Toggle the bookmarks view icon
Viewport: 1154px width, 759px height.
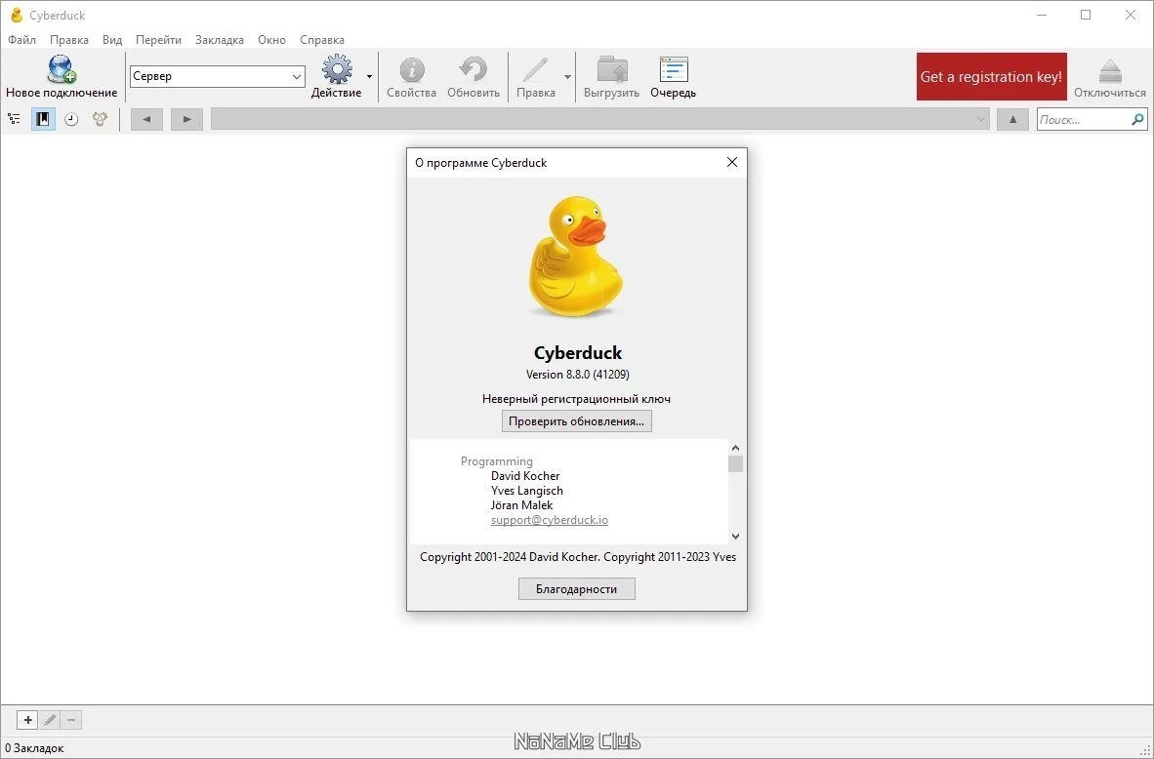point(43,119)
